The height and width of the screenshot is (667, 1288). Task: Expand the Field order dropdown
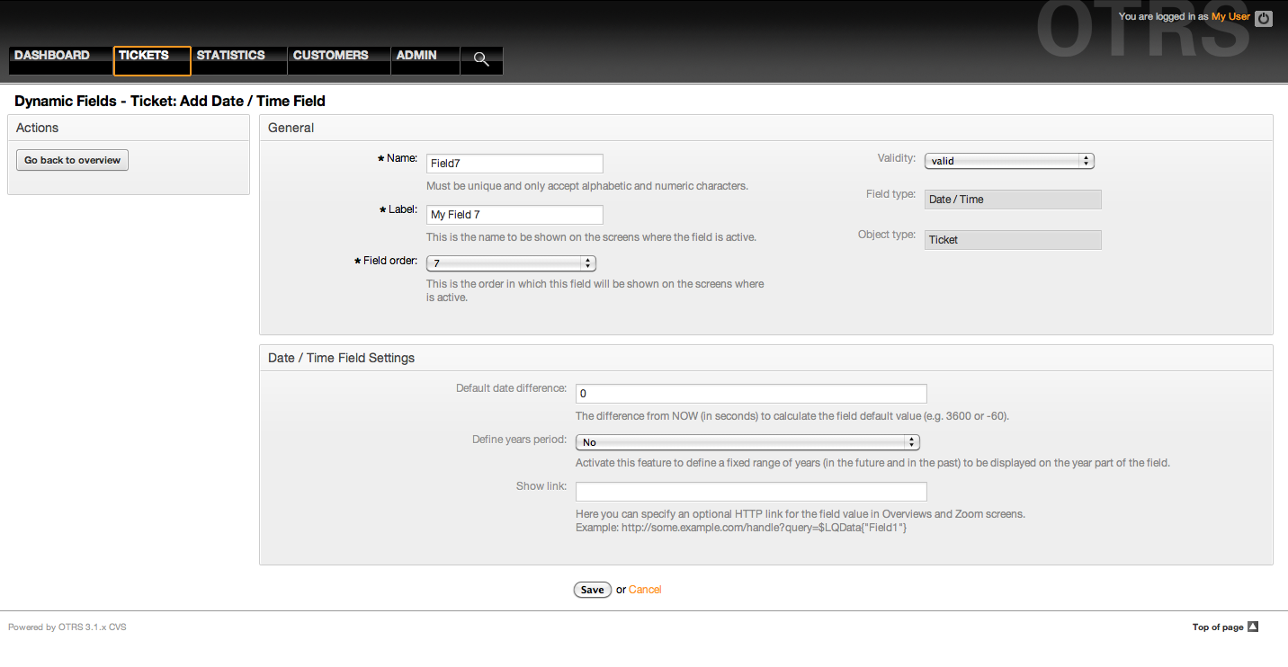tap(511, 263)
